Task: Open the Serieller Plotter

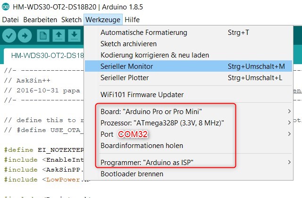Action: click(x=125, y=78)
